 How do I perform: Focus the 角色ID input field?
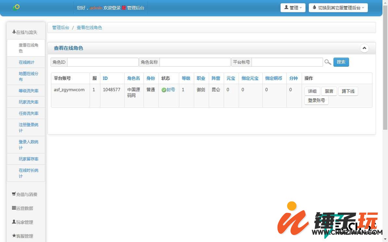pos(103,62)
